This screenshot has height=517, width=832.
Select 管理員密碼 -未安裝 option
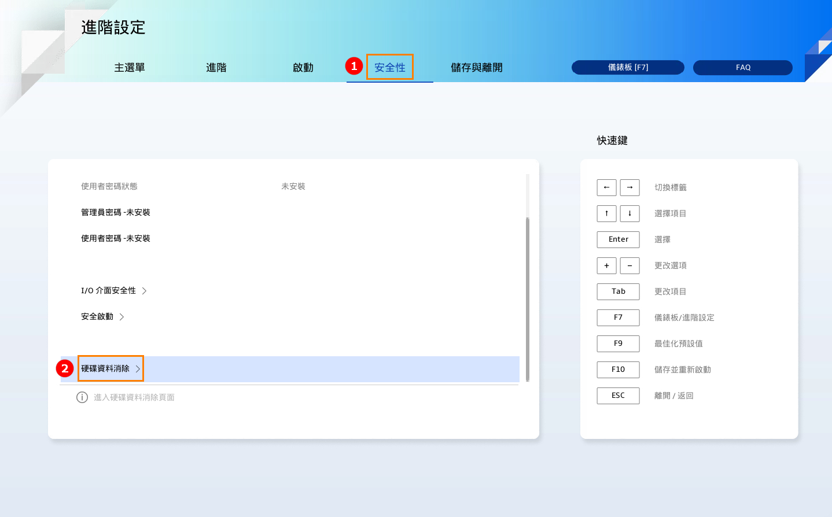click(x=116, y=212)
